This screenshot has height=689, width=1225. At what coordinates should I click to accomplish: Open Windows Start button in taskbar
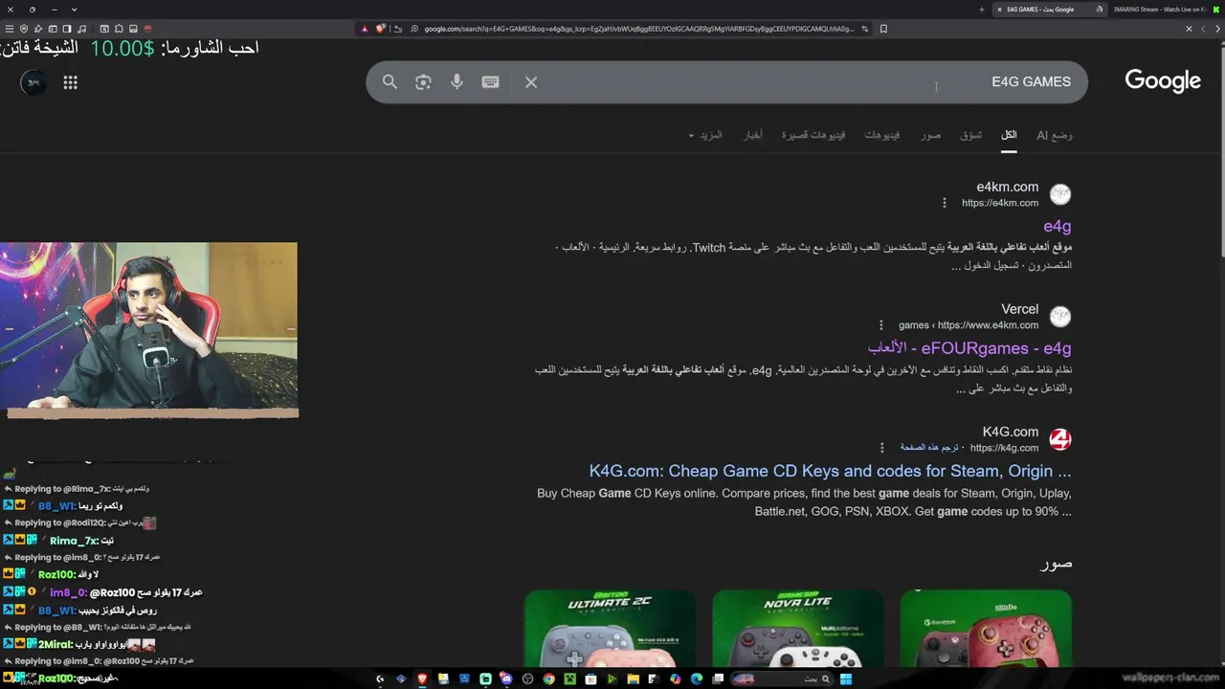pyautogui.click(x=846, y=679)
